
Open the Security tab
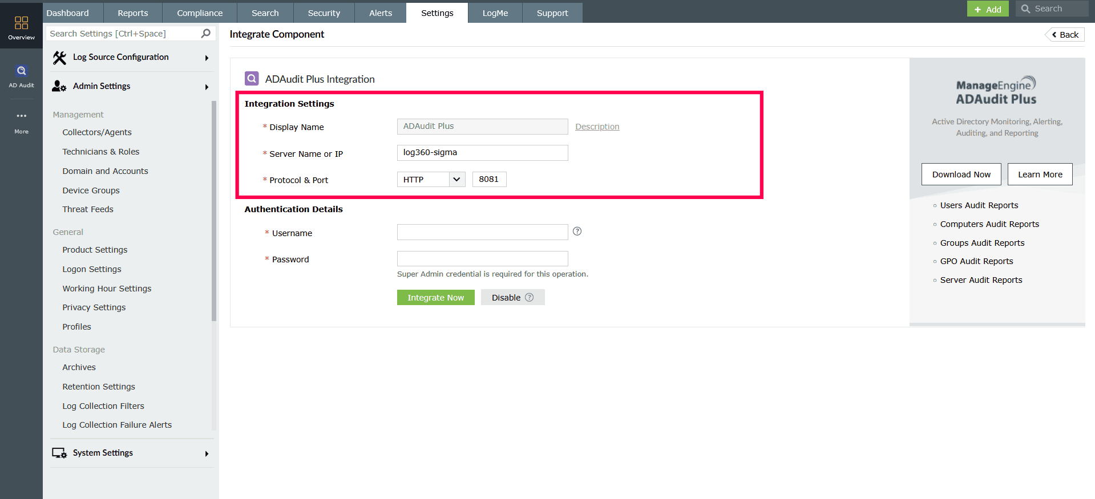(x=324, y=13)
